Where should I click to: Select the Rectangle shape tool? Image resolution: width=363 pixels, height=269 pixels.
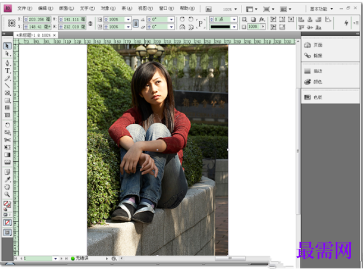(x=7, y=101)
